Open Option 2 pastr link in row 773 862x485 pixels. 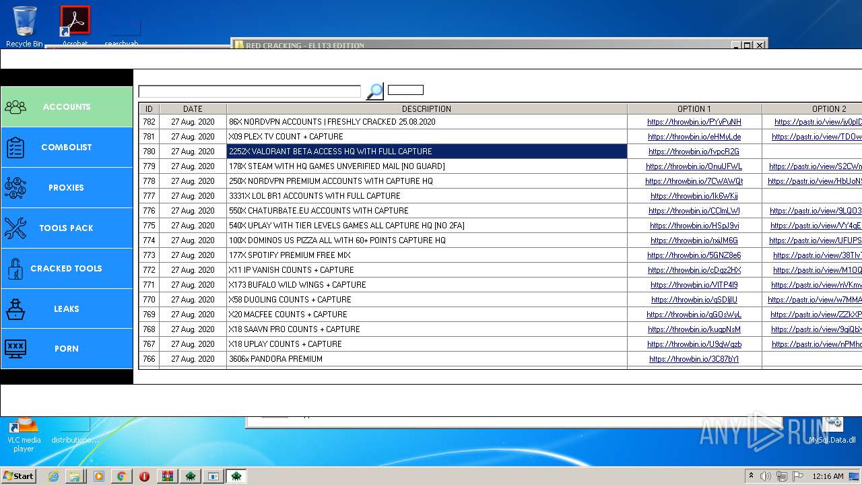tap(818, 255)
